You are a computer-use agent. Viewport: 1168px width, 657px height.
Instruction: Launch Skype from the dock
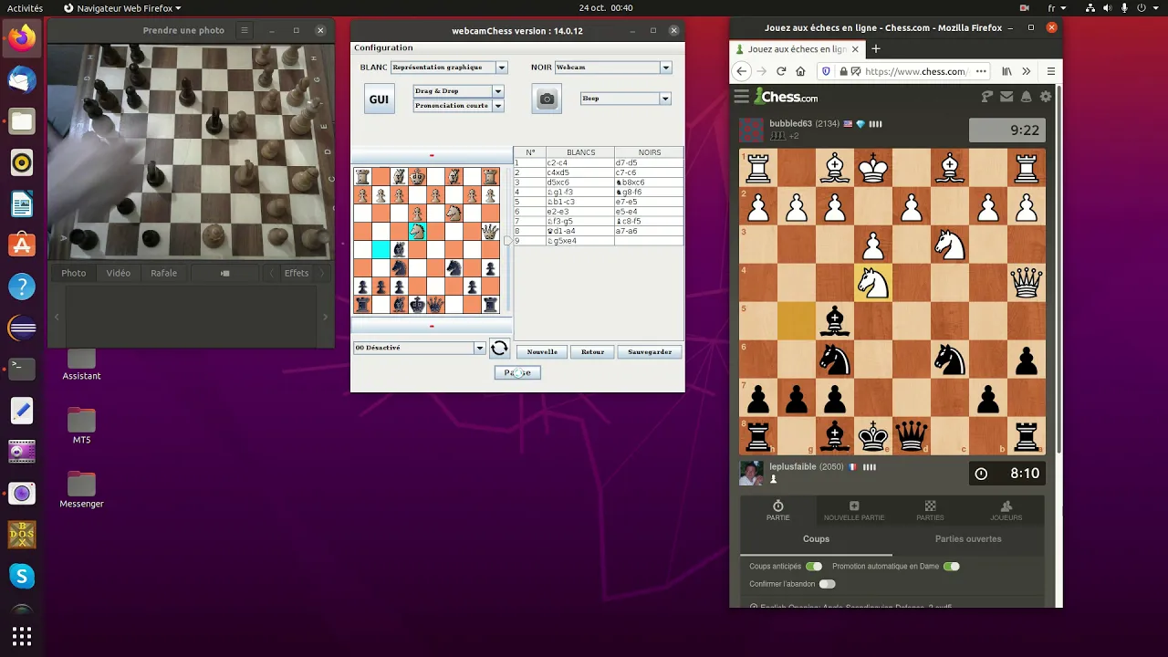click(22, 576)
